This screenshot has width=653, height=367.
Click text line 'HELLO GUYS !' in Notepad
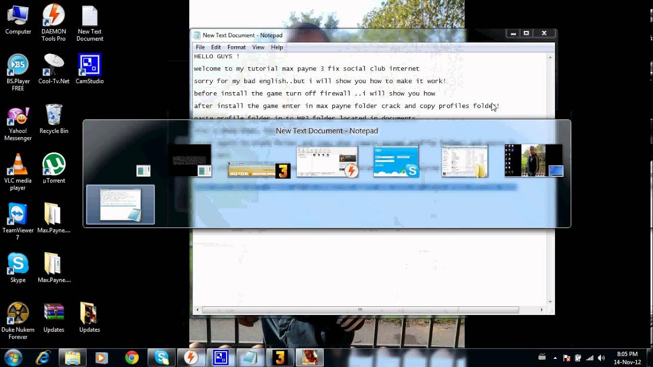pos(216,57)
